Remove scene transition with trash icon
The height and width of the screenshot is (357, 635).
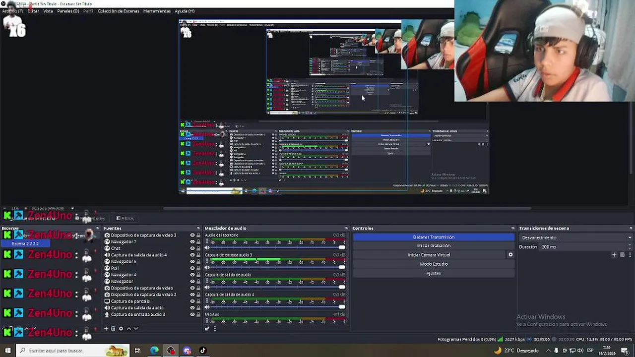coord(622,255)
